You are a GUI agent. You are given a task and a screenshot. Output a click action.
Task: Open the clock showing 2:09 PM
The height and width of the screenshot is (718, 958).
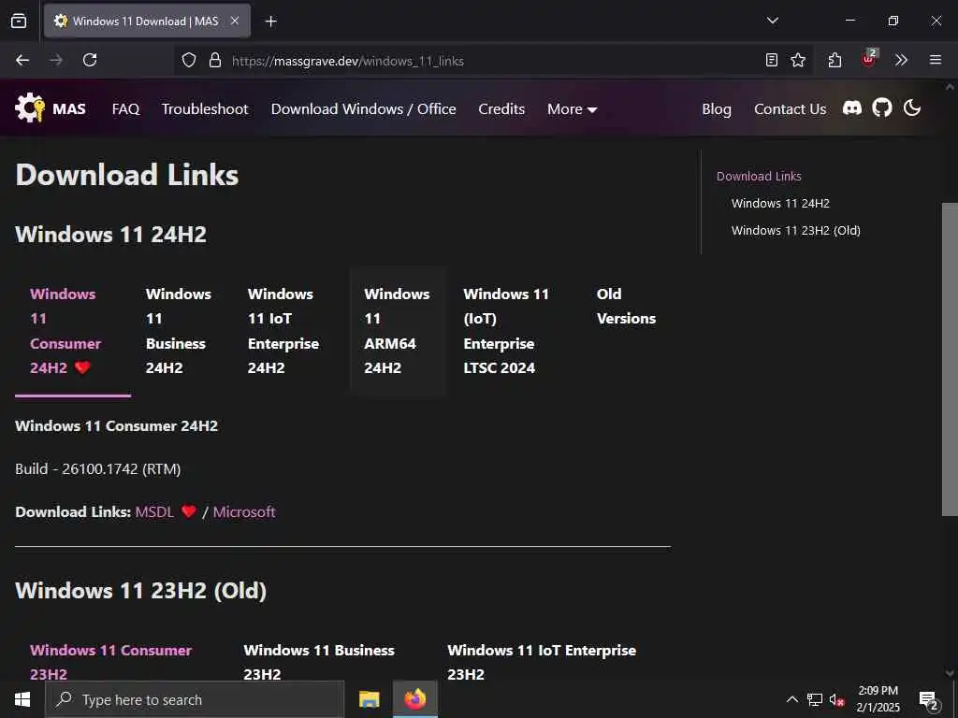coord(878,699)
